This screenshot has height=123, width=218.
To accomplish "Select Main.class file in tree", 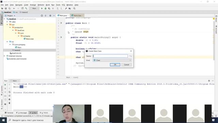I will click(29, 39).
